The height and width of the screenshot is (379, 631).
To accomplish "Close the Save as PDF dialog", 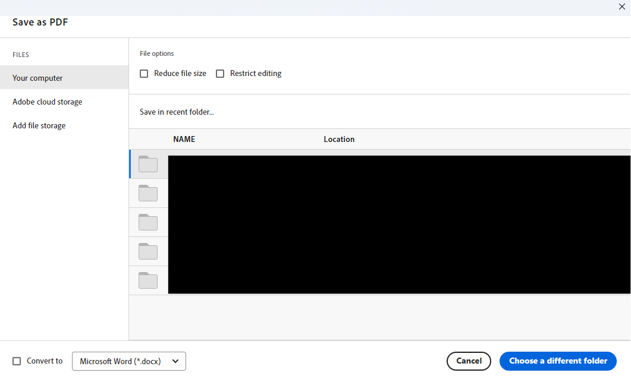I will click(x=622, y=7).
